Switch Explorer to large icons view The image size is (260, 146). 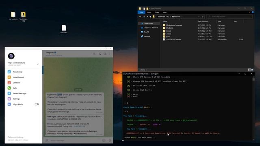(252, 70)
